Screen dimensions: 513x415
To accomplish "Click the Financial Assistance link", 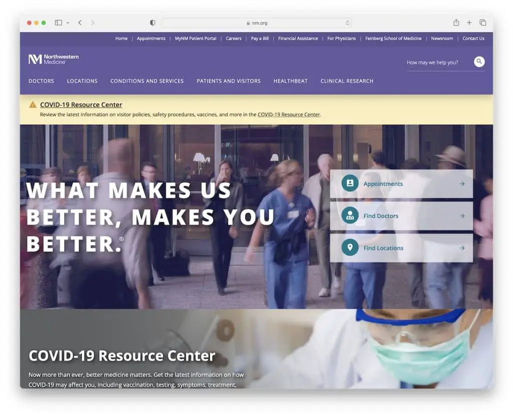I will point(298,38).
